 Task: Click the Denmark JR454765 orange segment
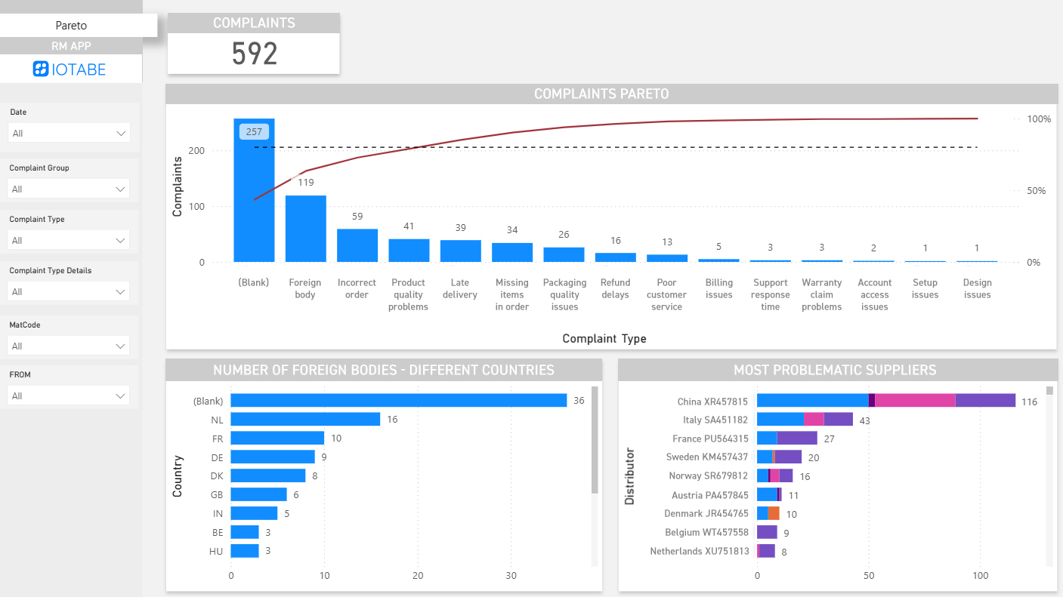pos(774,513)
